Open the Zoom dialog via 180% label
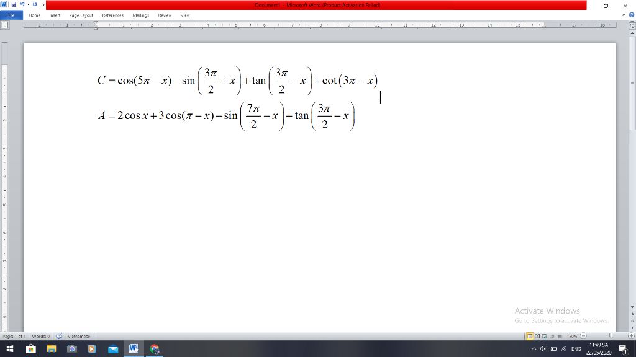Image resolution: width=636 pixels, height=357 pixels. click(x=572, y=336)
